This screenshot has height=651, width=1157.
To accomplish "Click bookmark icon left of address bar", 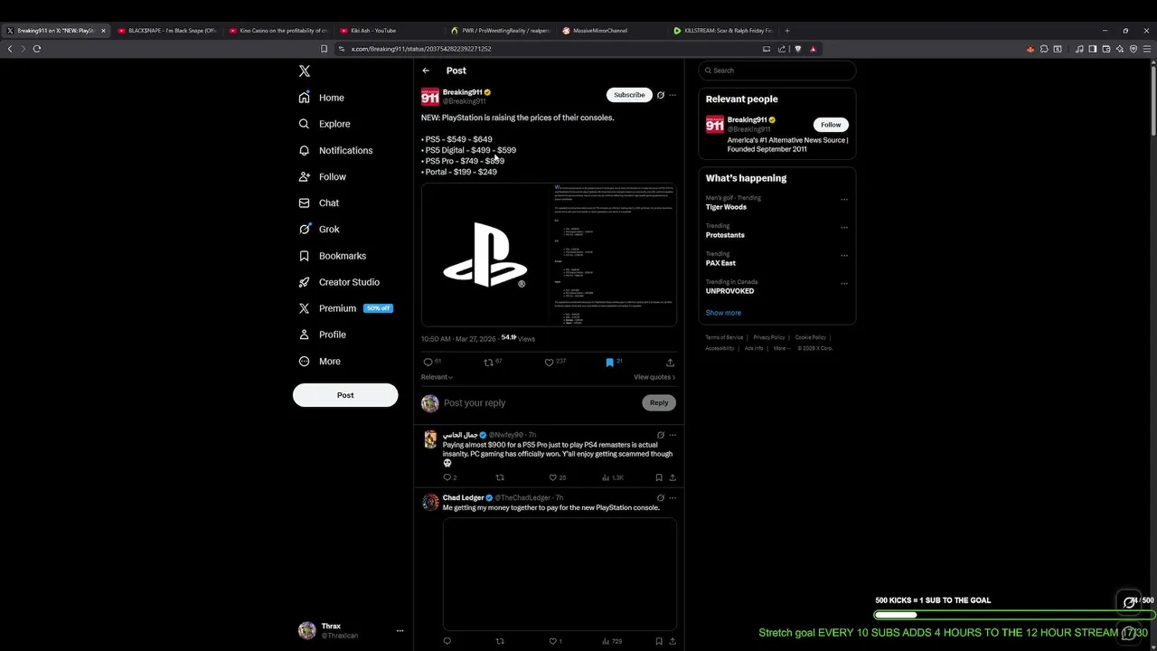I will [324, 49].
